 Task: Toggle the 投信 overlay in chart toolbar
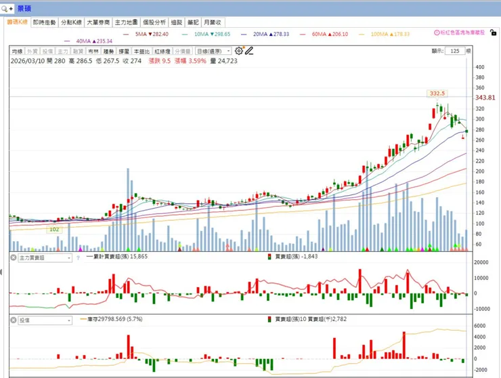point(47,51)
